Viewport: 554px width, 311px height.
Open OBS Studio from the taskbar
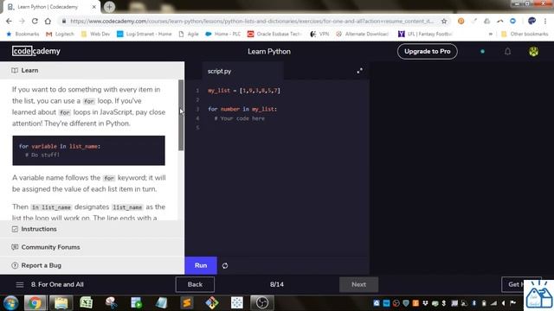(261, 303)
